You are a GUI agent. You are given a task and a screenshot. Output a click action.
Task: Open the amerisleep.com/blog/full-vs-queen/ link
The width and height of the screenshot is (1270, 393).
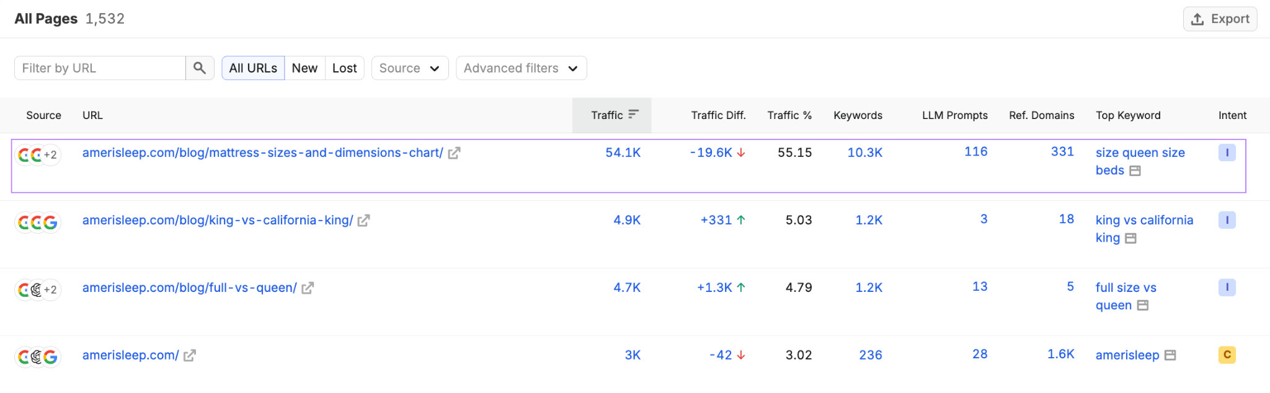[x=190, y=288]
